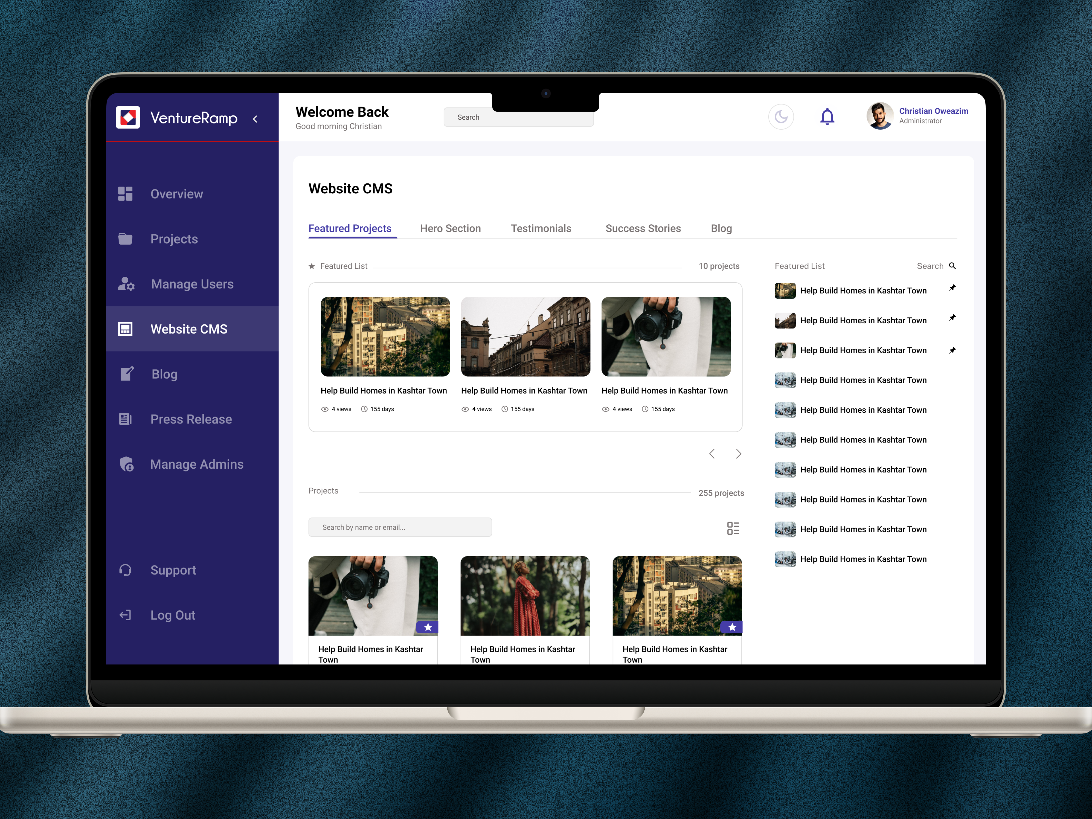Click the Website CMS sidebar icon
The width and height of the screenshot is (1092, 819).
[x=125, y=329]
